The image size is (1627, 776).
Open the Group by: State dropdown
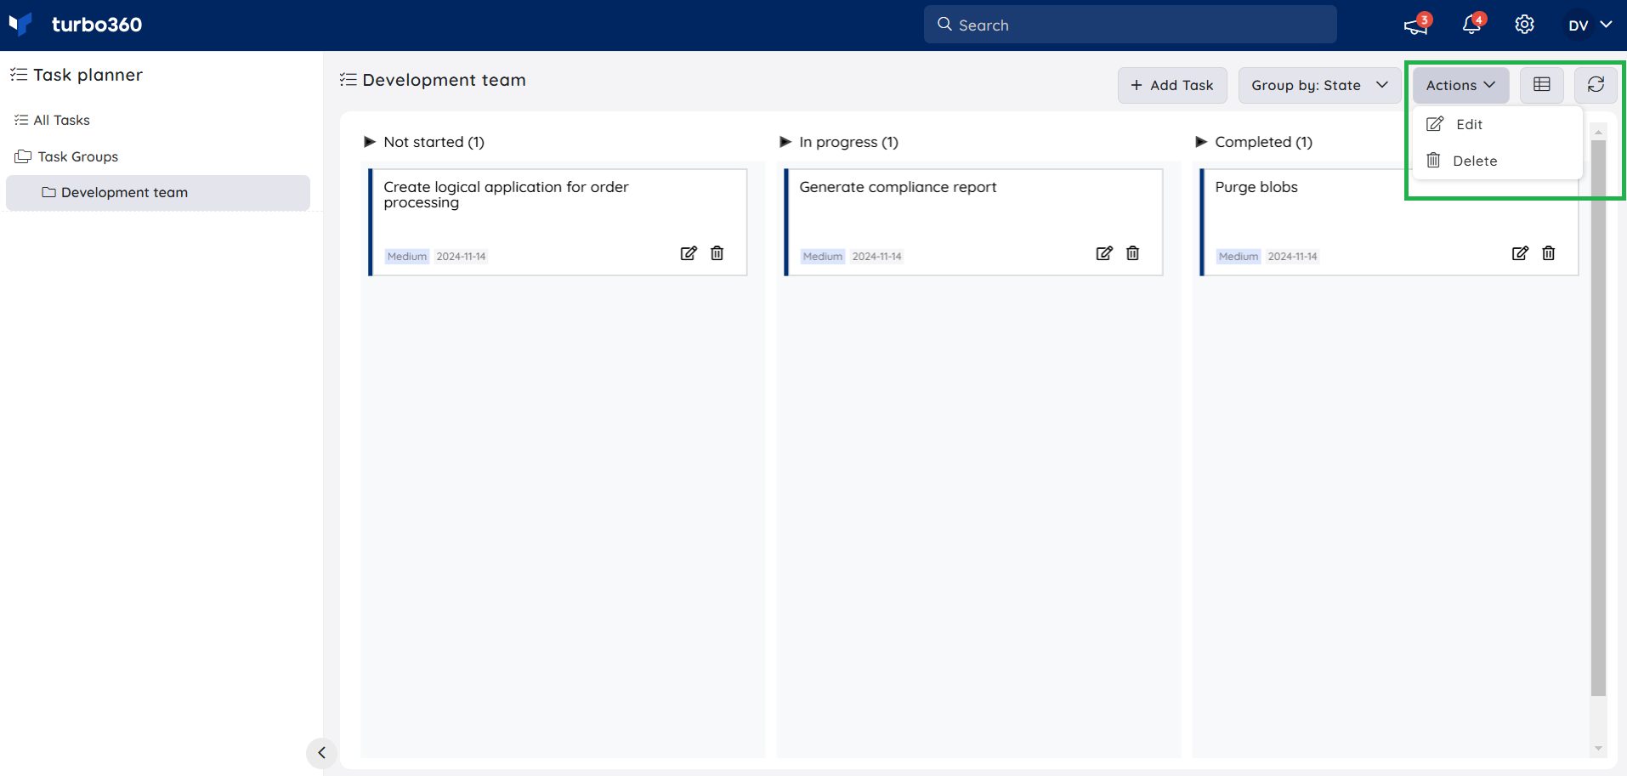(1319, 85)
